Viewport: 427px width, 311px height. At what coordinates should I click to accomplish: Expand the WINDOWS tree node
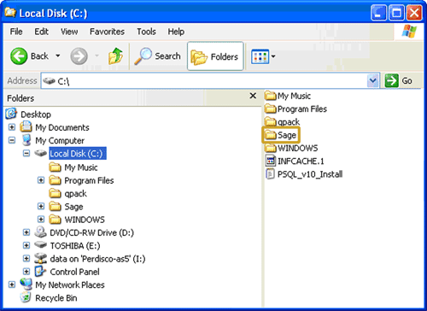click(x=41, y=220)
